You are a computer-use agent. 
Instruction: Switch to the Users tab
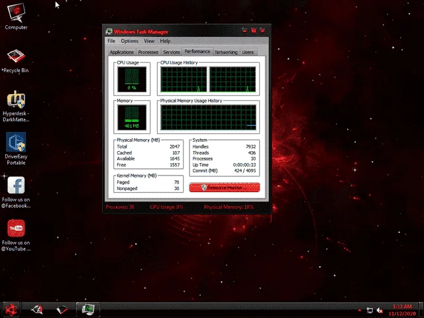coord(248,52)
